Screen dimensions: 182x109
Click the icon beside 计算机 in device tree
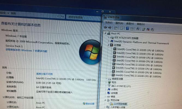point(109,89)
